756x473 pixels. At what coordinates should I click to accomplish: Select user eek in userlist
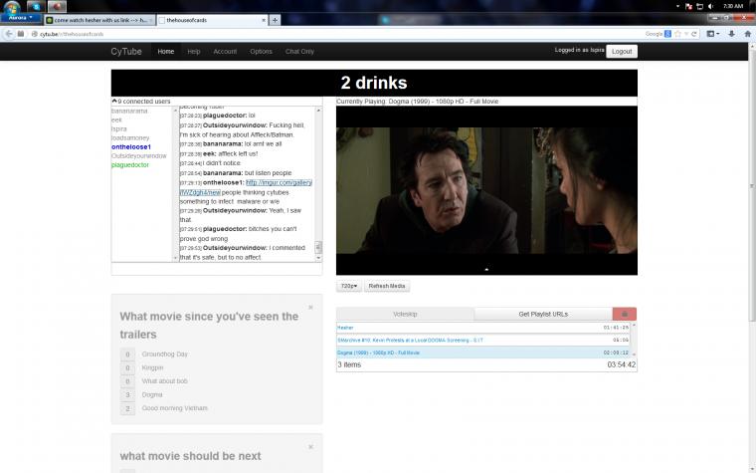pos(116,119)
